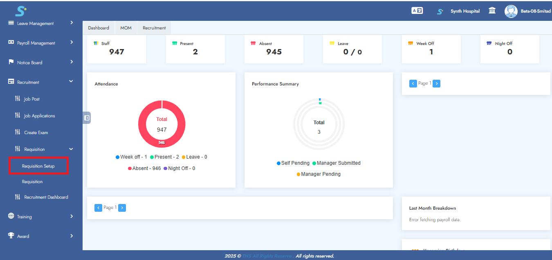
Task: Click the language translate icon in header
Action: tap(417, 11)
